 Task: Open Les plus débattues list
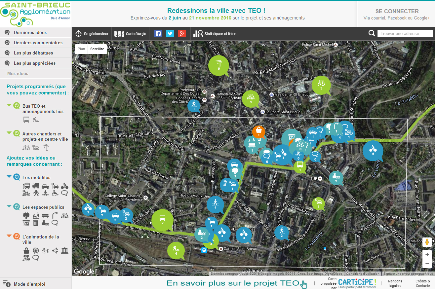(x=33, y=53)
